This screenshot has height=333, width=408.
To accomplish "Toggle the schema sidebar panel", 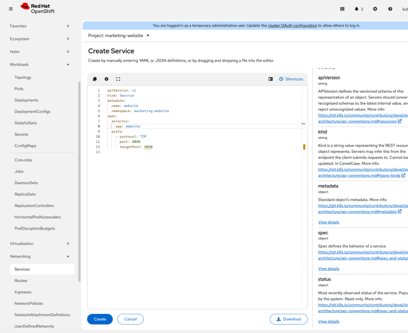I will [271, 79].
